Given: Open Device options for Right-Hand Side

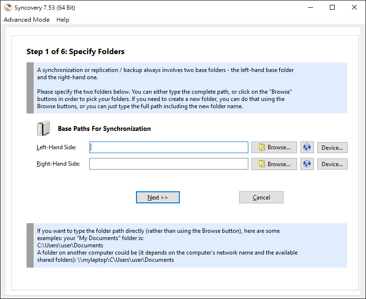Looking at the screenshot, I should pyautogui.click(x=332, y=164).
